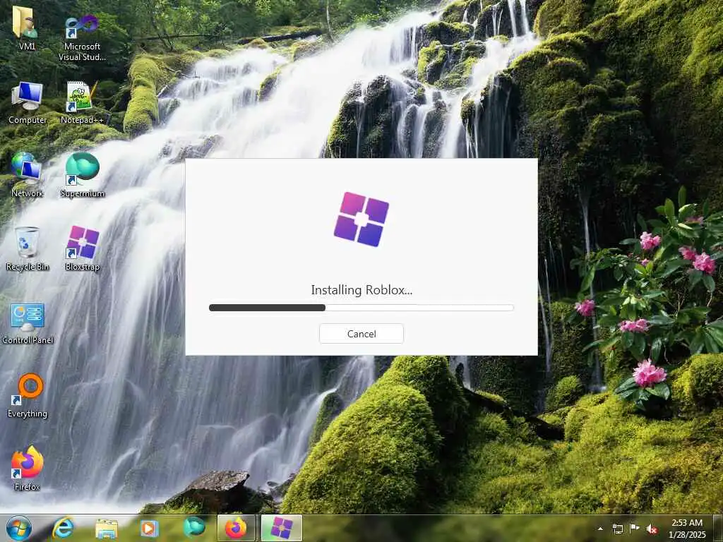This screenshot has height=542, width=723.
Task: Cancel the Roblox installation
Action: click(x=361, y=334)
